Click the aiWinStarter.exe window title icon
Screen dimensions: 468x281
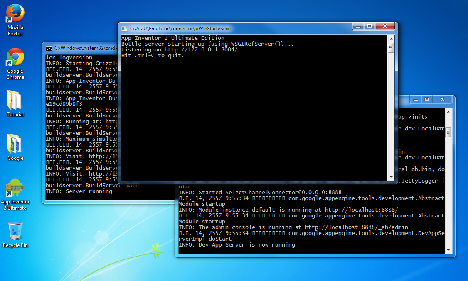[124, 29]
